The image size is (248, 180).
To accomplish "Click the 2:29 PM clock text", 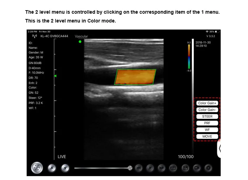I will click(x=33, y=32).
